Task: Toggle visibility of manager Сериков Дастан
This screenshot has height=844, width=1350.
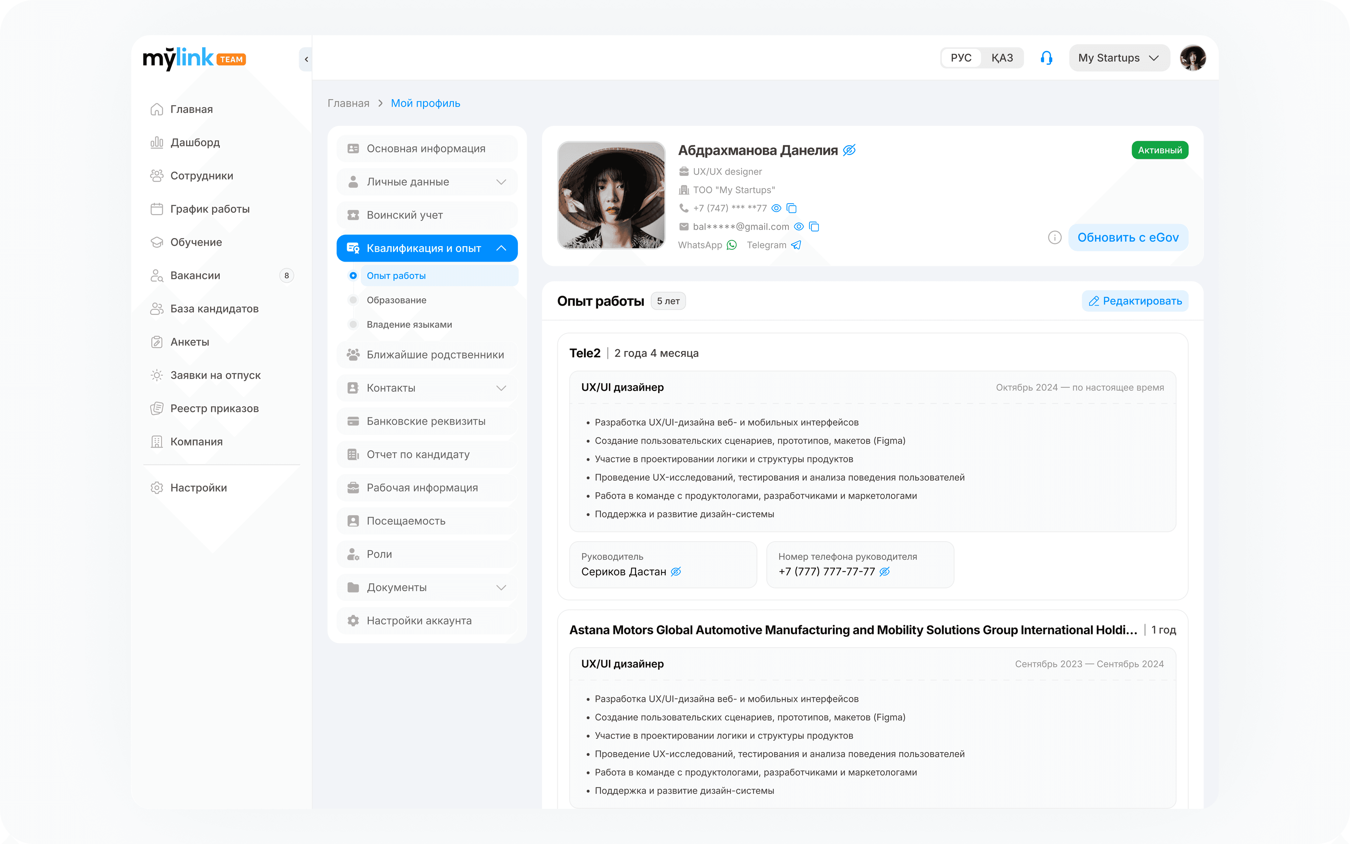Action: click(676, 571)
